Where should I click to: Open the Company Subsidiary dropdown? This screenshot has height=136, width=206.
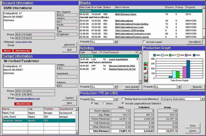203,99
